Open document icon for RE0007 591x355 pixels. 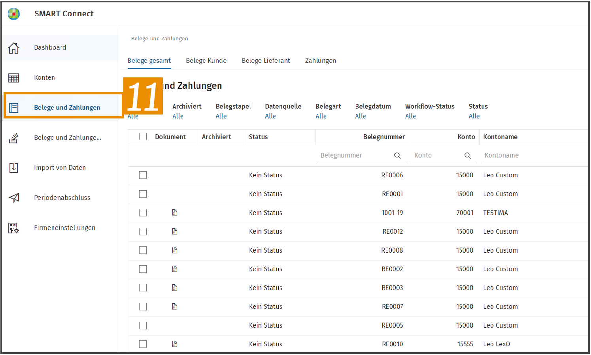coord(175,306)
